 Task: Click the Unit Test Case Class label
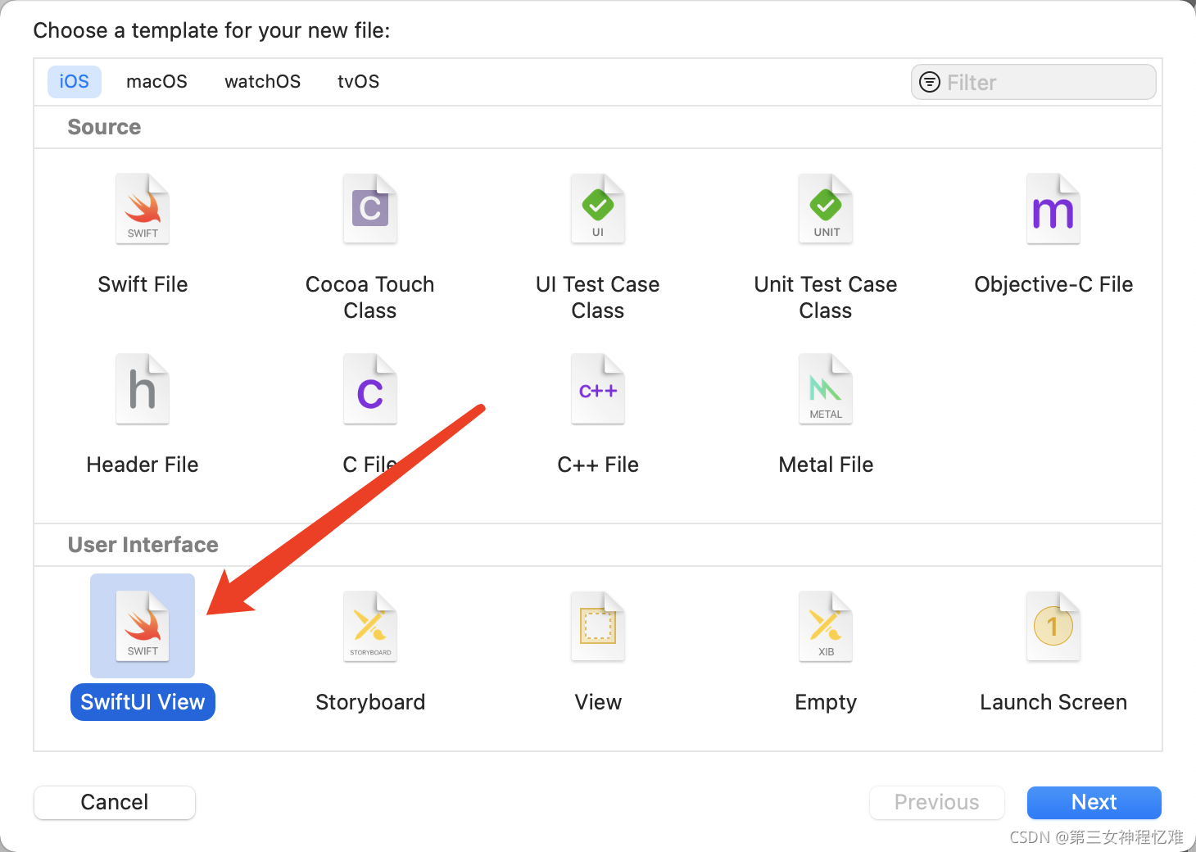(826, 297)
